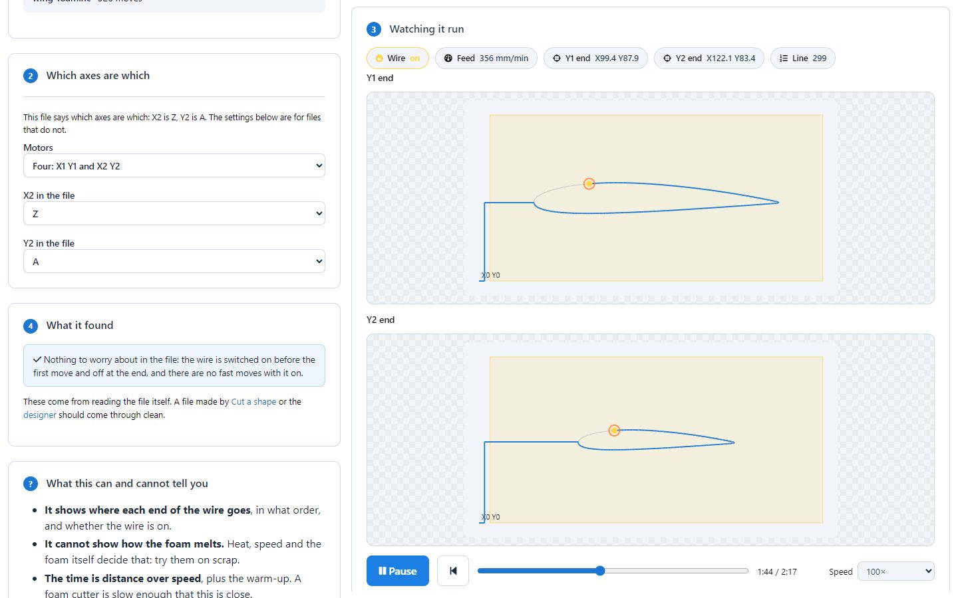Click the Feed speed gauge icon

click(x=448, y=58)
